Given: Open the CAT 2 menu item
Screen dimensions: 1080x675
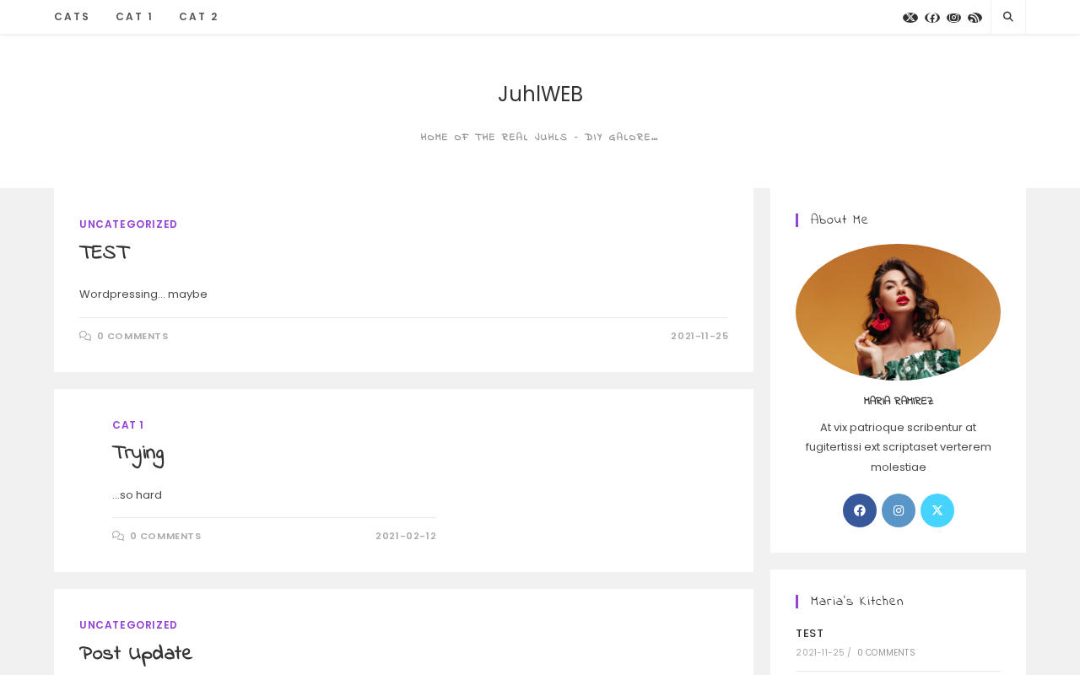Looking at the screenshot, I should pyautogui.click(x=198, y=17).
